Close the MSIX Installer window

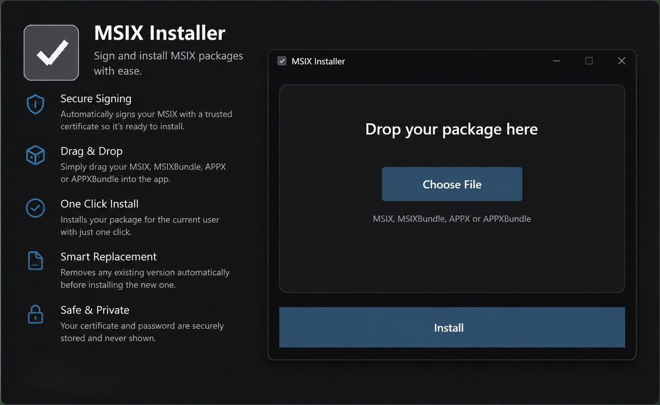tap(622, 61)
